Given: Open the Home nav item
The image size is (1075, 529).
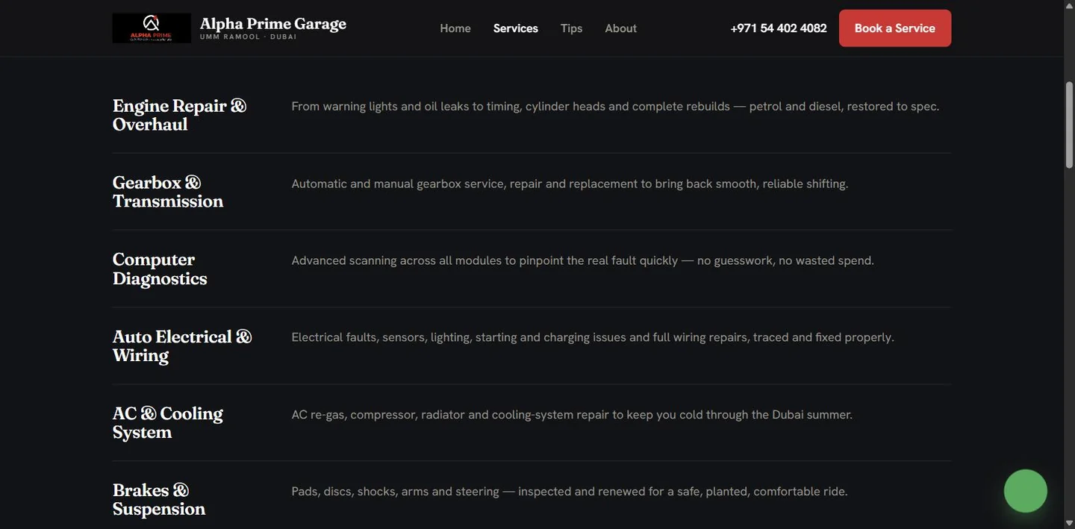Looking at the screenshot, I should coord(455,28).
